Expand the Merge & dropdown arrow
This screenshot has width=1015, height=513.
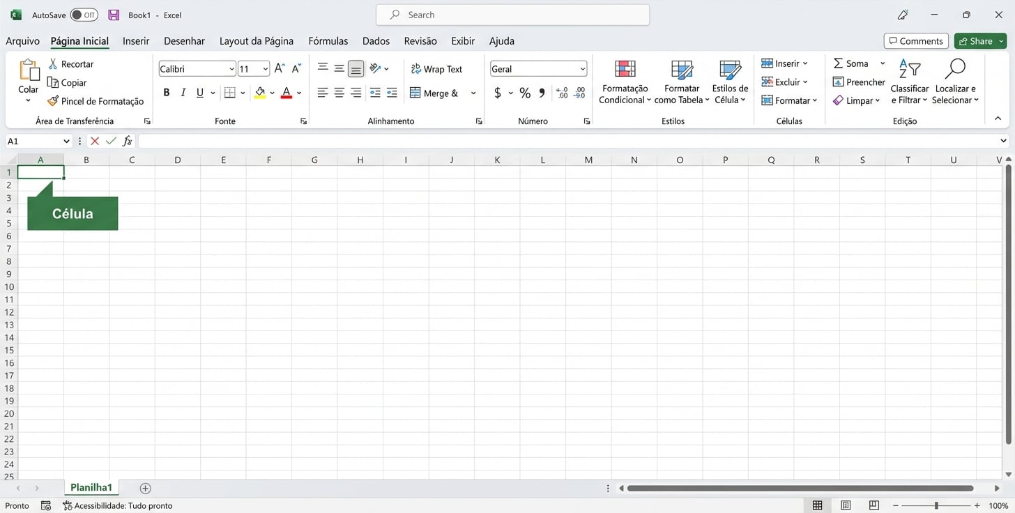click(473, 93)
